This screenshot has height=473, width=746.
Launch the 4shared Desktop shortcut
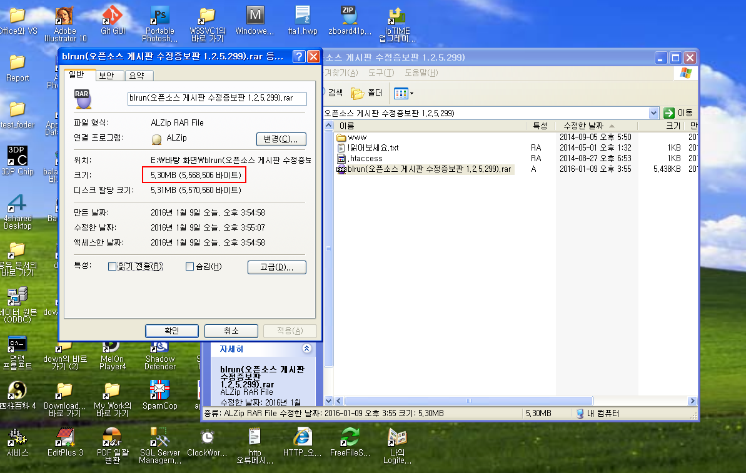(x=18, y=212)
